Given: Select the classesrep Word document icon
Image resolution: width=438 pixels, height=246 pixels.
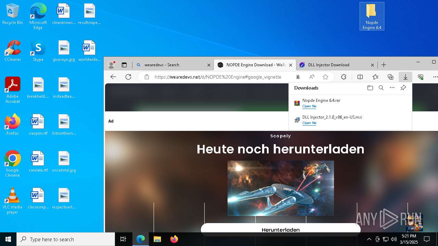Looking at the screenshot, I should 38,199.
